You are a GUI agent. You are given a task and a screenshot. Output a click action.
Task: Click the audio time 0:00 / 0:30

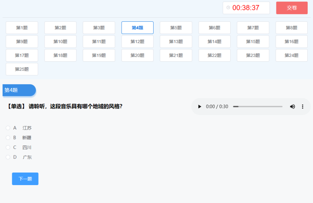217,107
